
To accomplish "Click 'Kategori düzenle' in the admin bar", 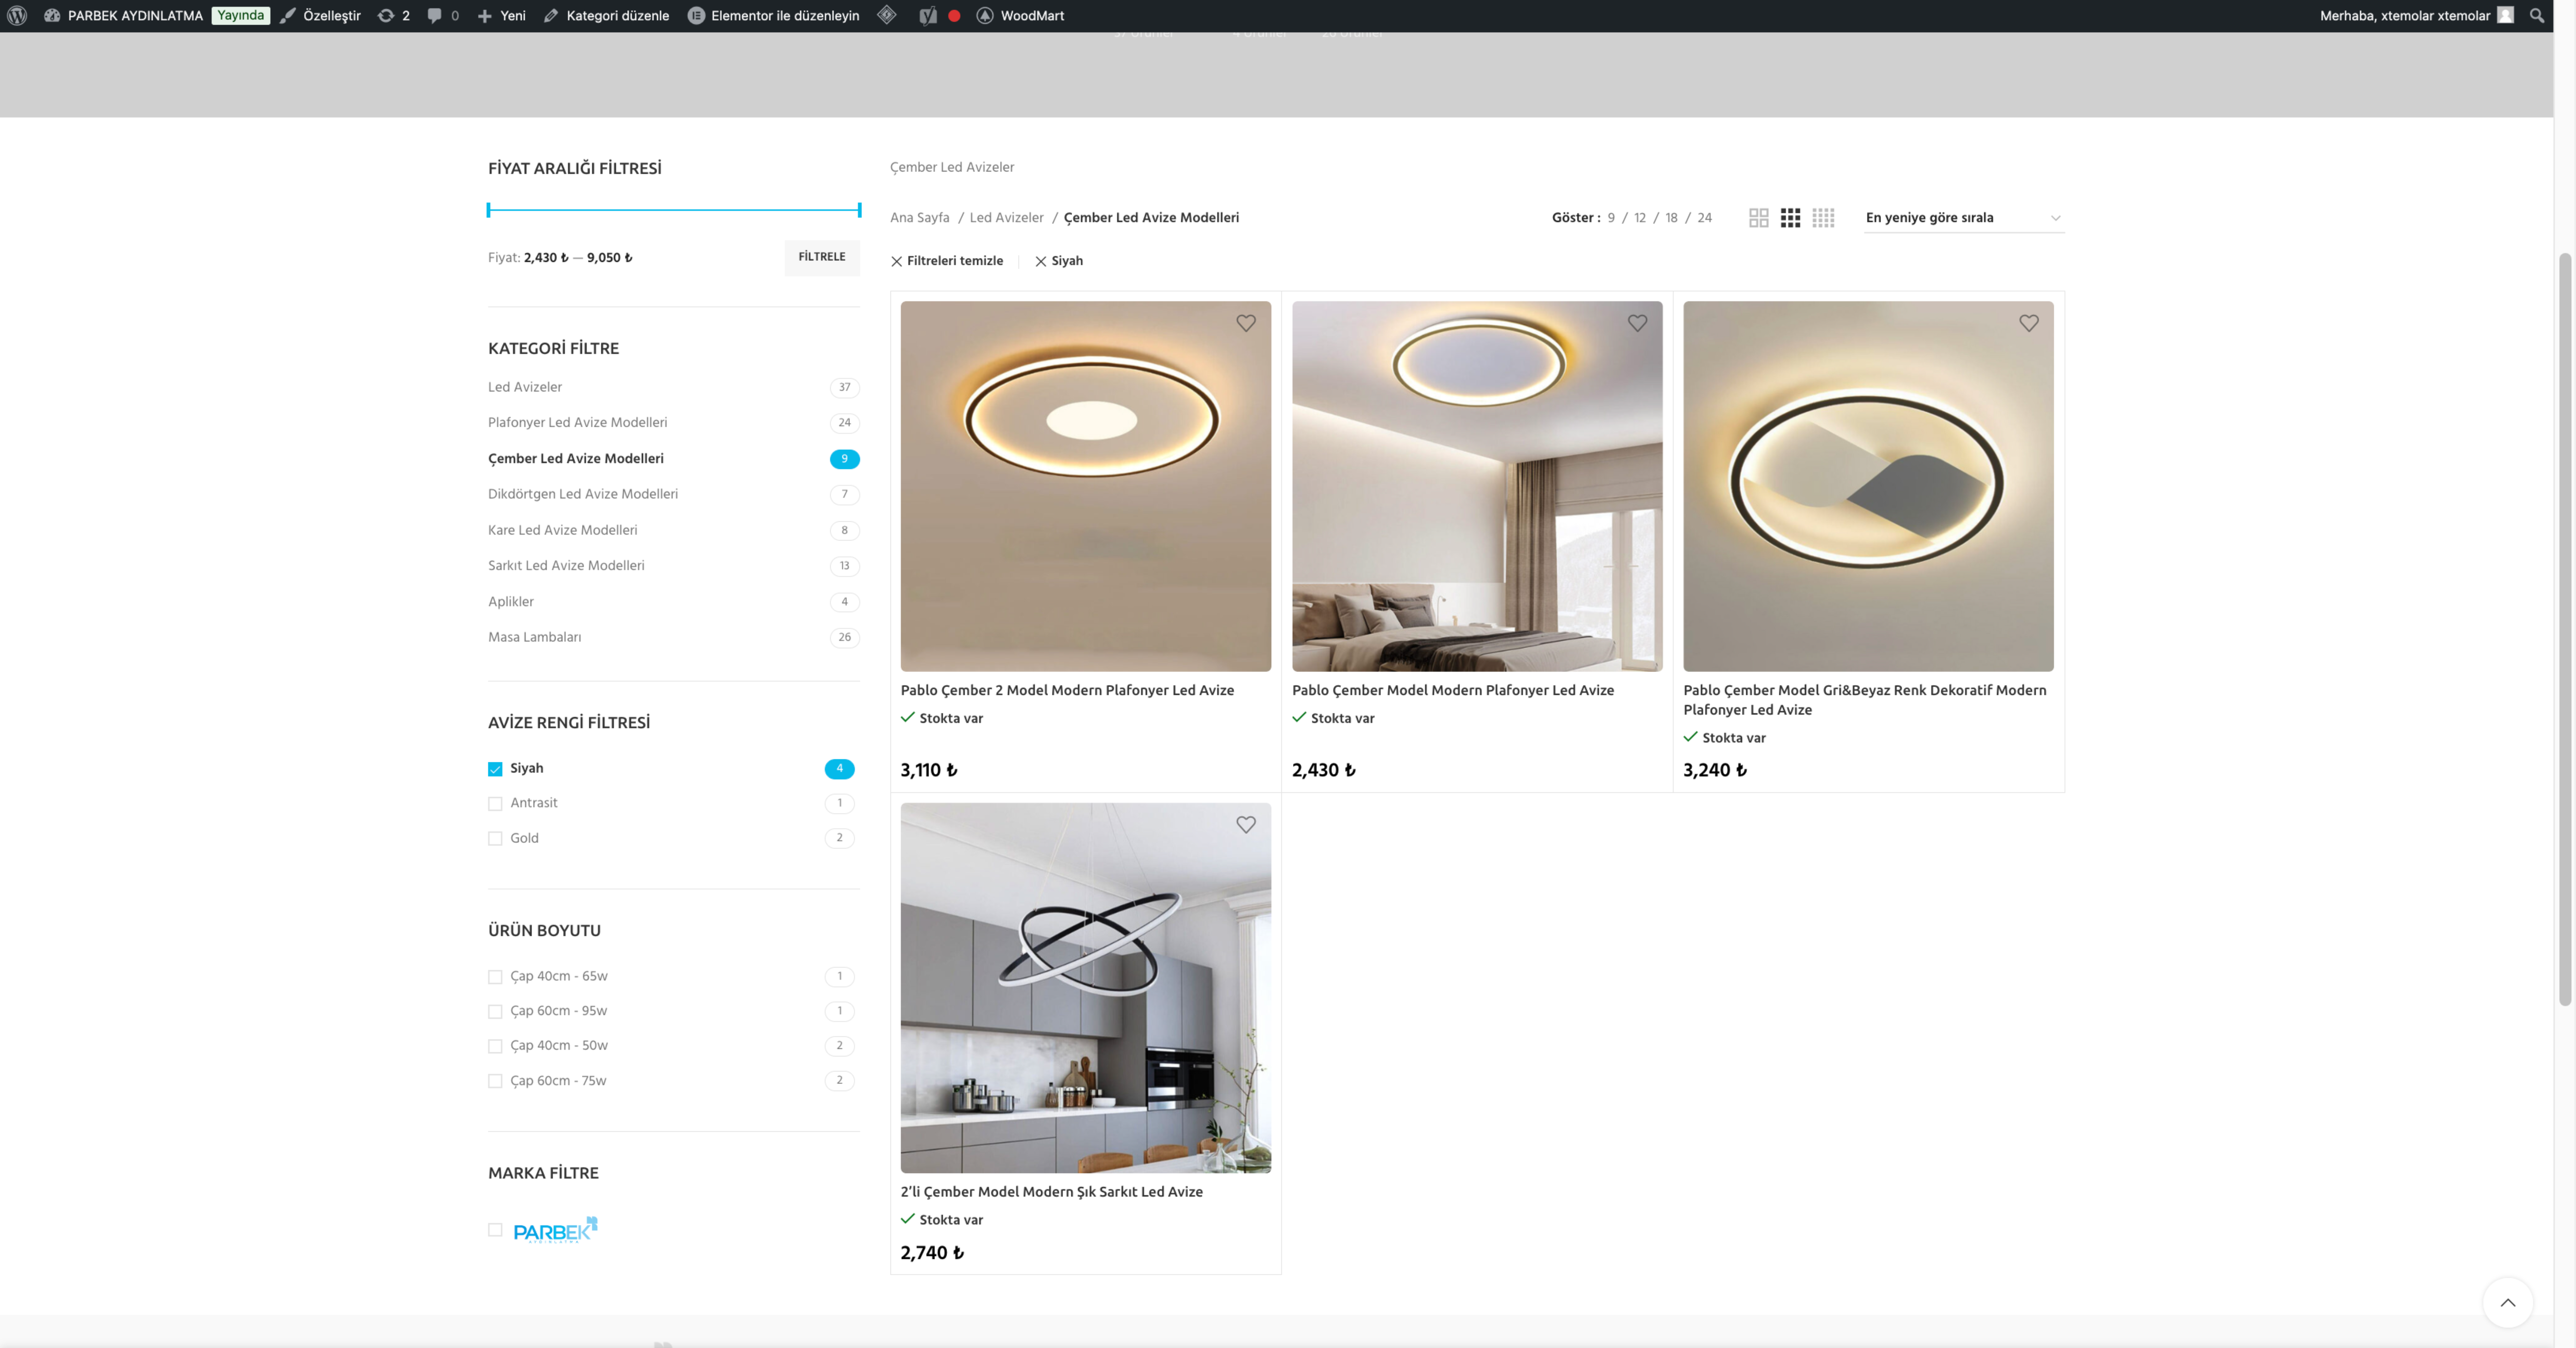I will pos(606,16).
